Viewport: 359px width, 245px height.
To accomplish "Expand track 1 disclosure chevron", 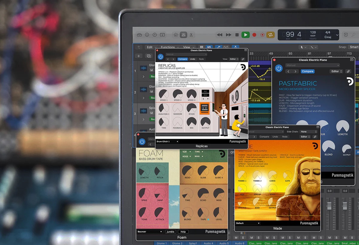I will pos(143,77).
